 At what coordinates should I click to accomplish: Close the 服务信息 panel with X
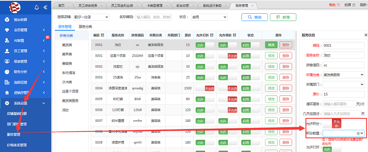coord(366,35)
